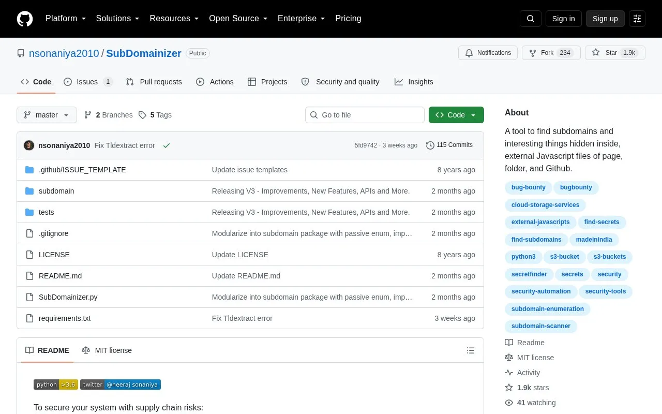
Task: Expand the Open Source menu
Action: tap(238, 19)
